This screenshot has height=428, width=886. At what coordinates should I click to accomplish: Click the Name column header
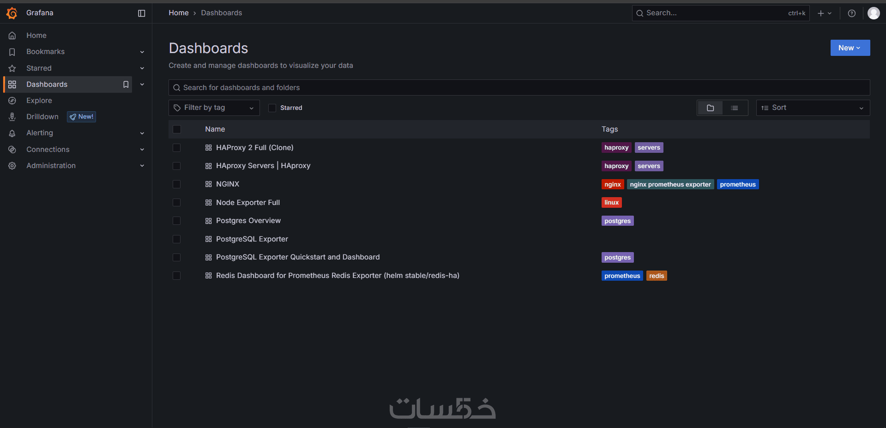215,129
